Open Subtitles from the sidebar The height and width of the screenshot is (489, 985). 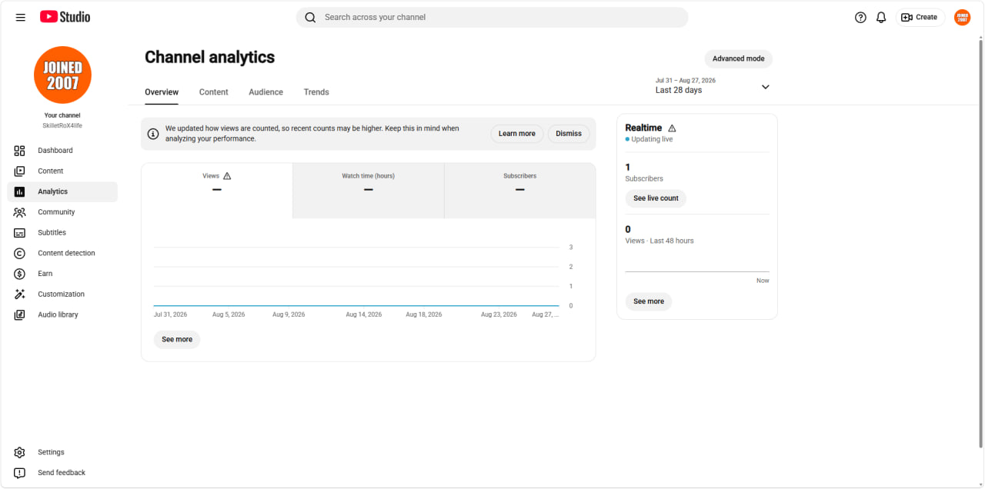(x=63, y=232)
